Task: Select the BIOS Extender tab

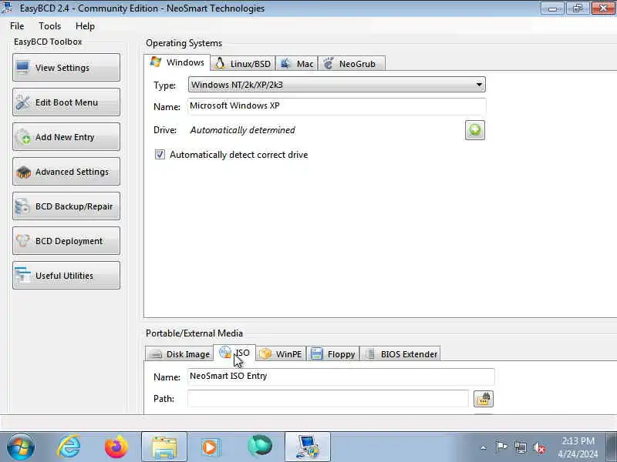Action: point(400,354)
